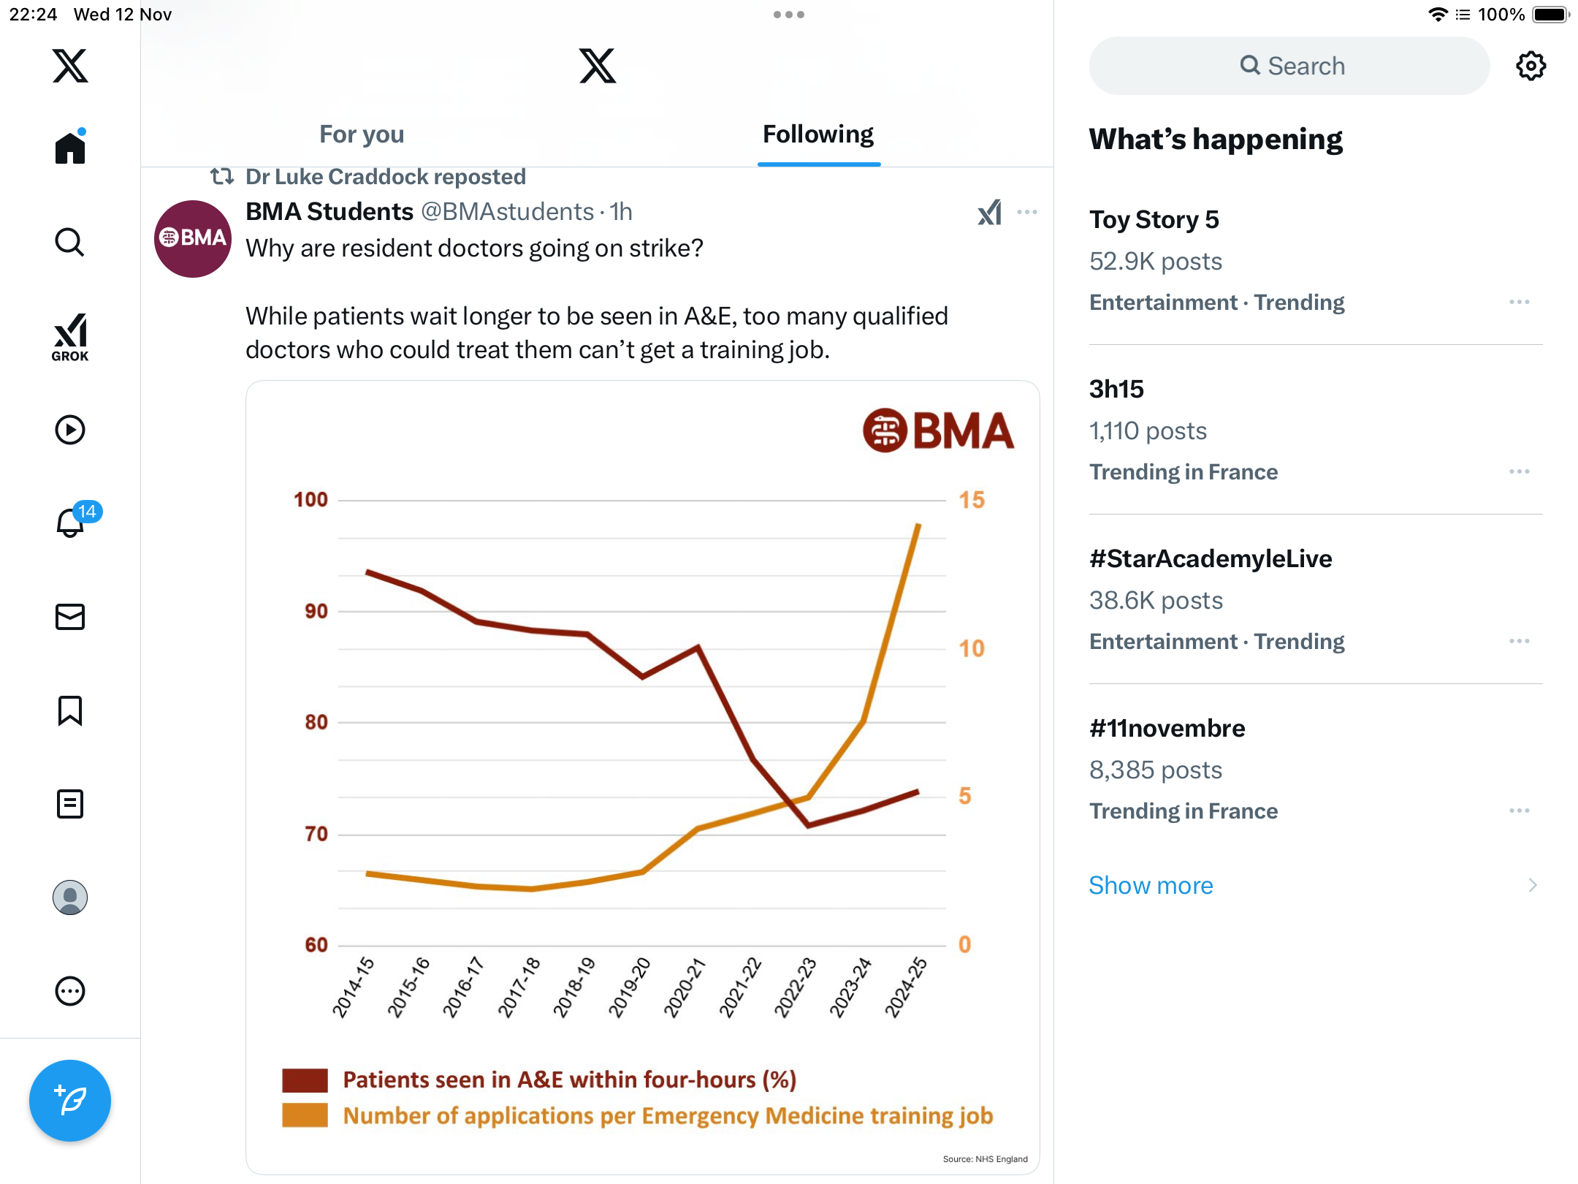View notifications bell with 14 badge
Viewport: 1578px width, 1184px height.
(72, 523)
